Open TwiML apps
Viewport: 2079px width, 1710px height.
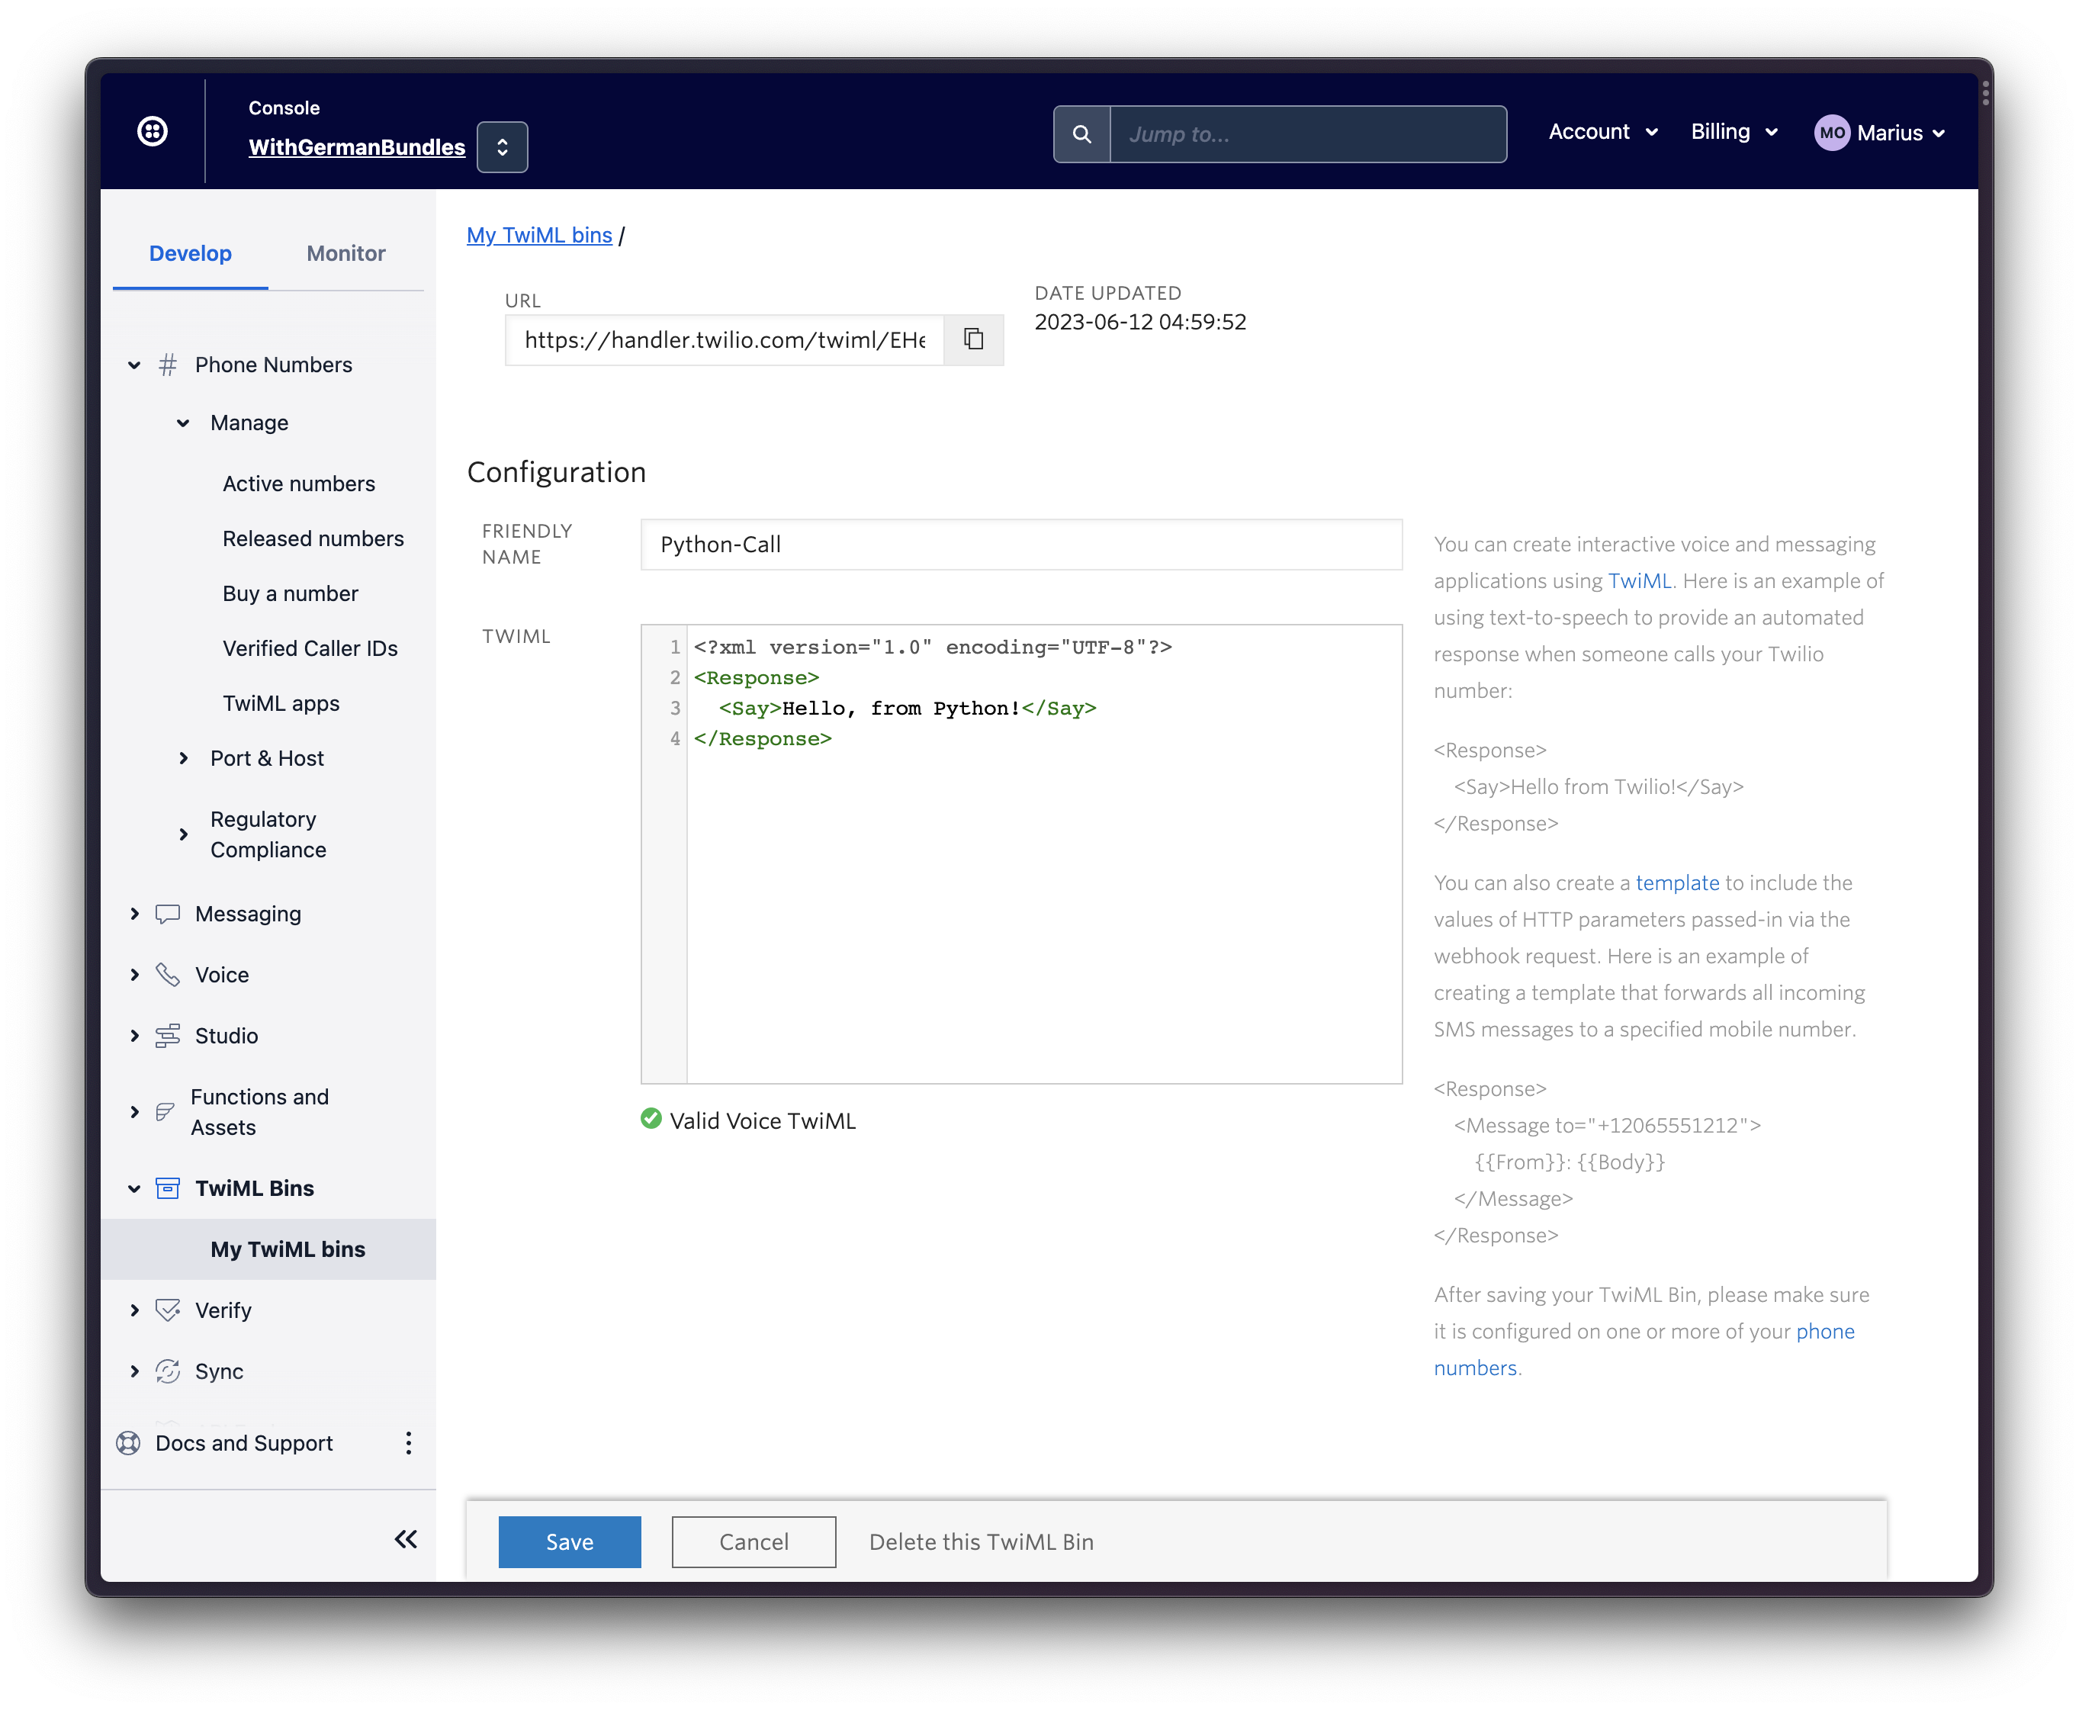281,703
